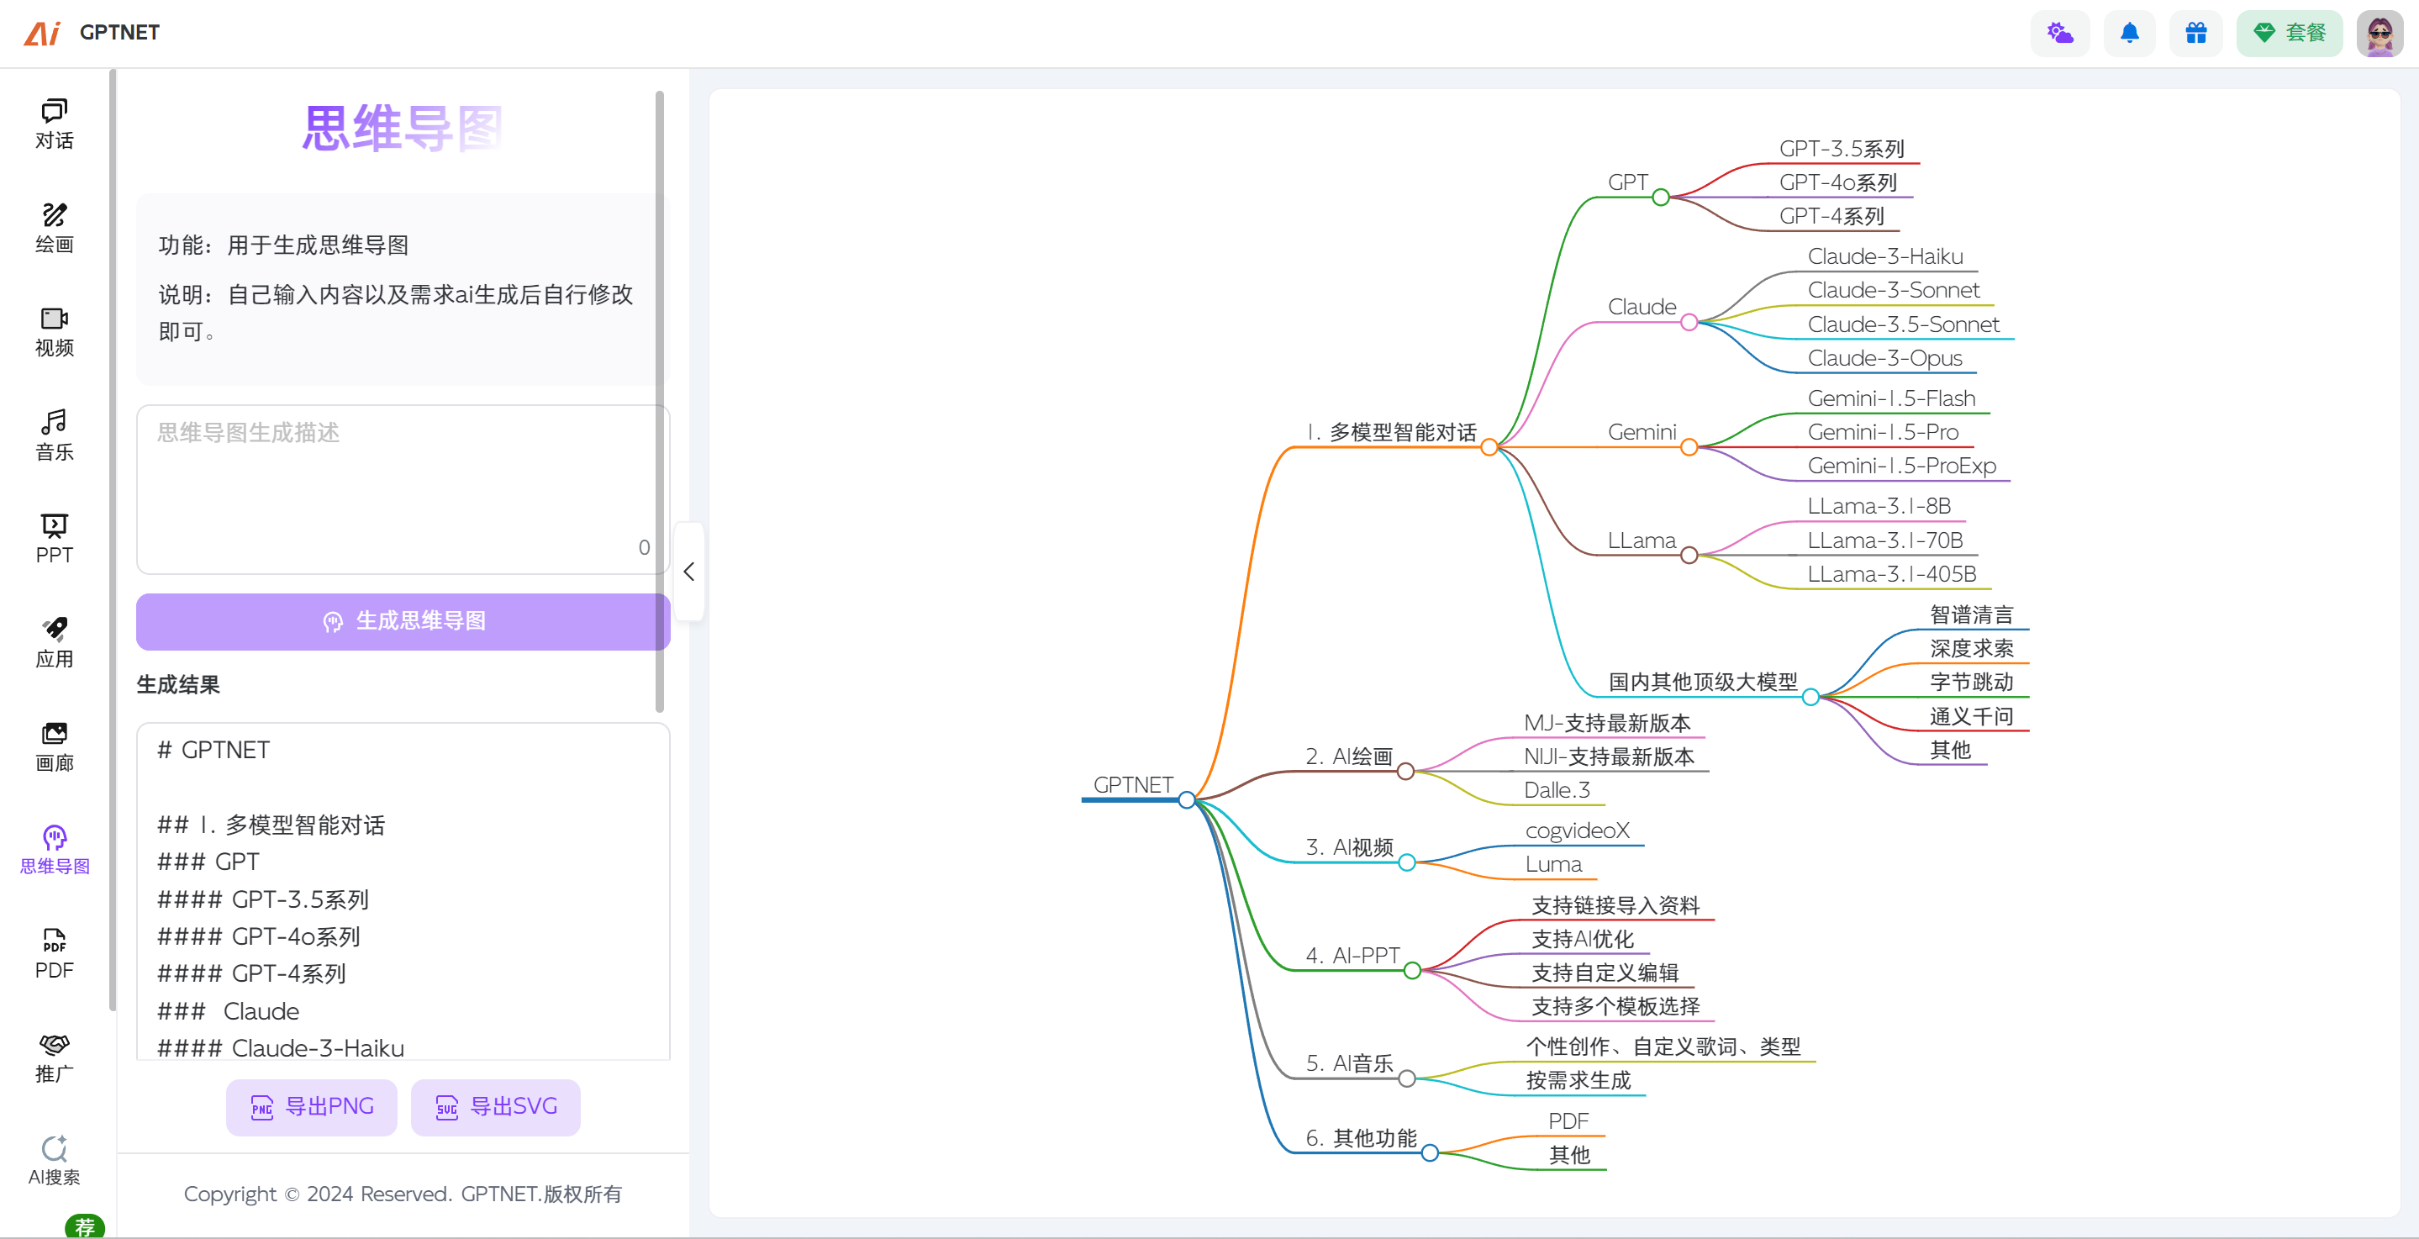Viewport: 2419px width, 1239px height.
Task: Click the 支持AI优化 node
Action: pyautogui.click(x=1583, y=938)
